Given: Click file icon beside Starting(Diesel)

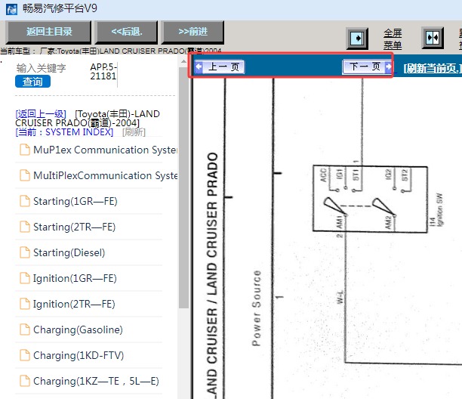Looking at the screenshot, I should tap(25, 252).
